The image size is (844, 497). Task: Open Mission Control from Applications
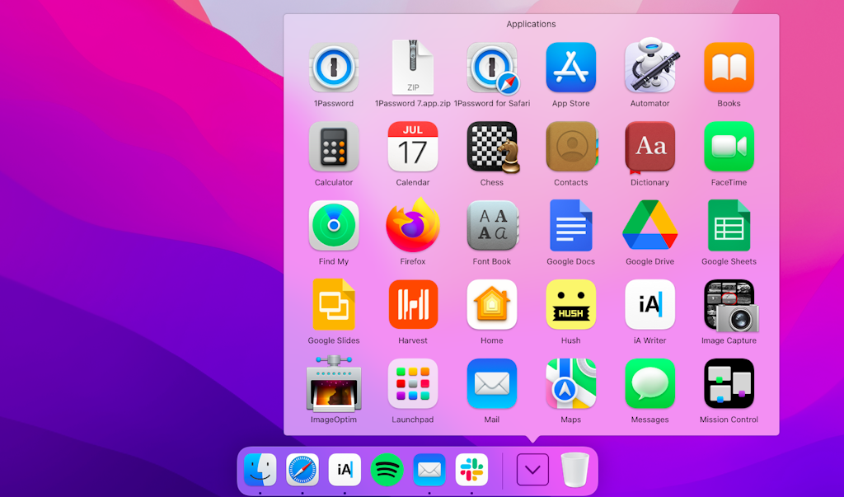coord(729,384)
